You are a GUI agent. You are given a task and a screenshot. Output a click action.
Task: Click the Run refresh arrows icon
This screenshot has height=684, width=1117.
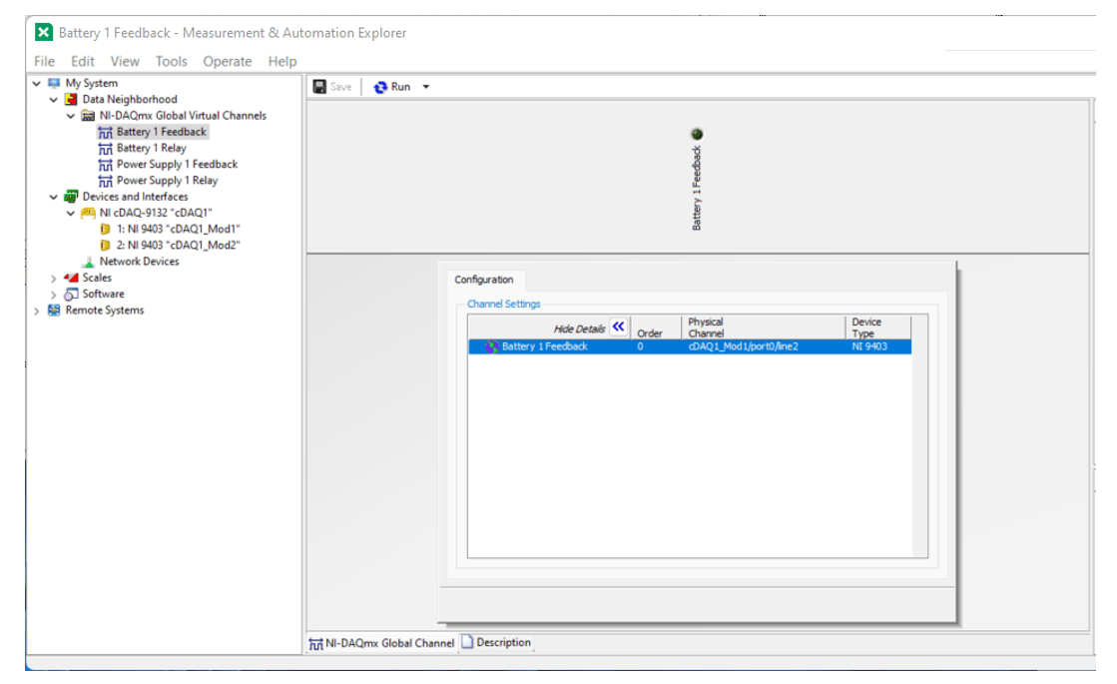tap(380, 87)
